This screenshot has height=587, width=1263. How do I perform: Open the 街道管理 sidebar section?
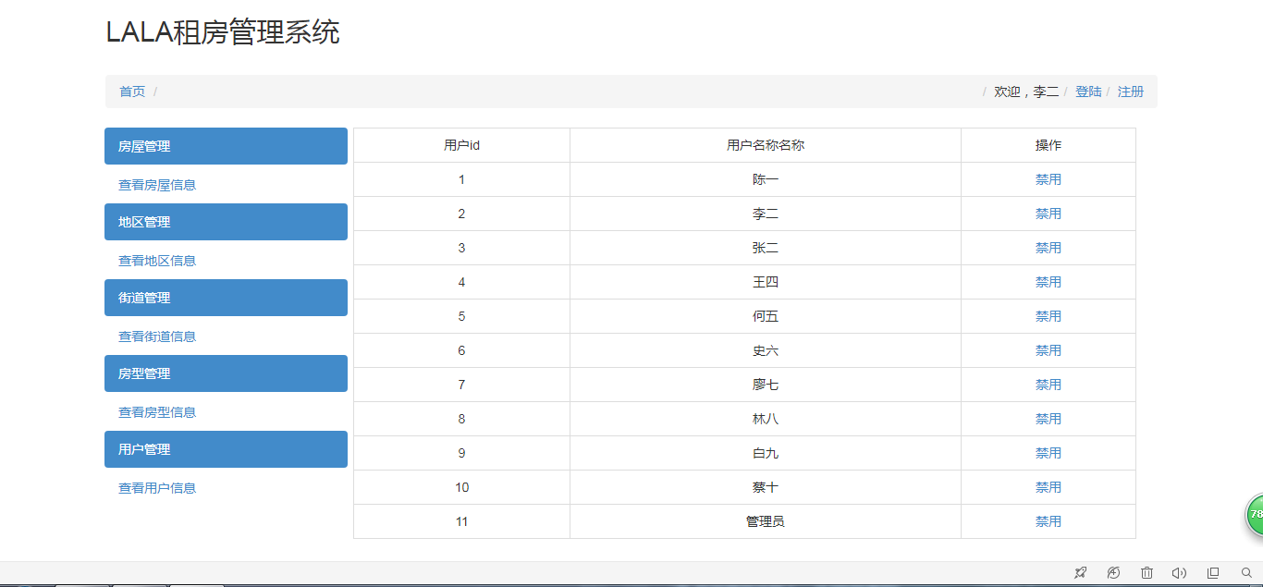[226, 298]
